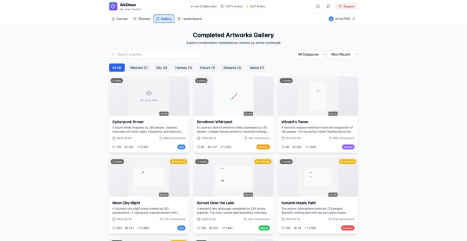Select the All (8) filter chip
This screenshot has height=241, width=467.
pyautogui.click(x=117, y=68)
